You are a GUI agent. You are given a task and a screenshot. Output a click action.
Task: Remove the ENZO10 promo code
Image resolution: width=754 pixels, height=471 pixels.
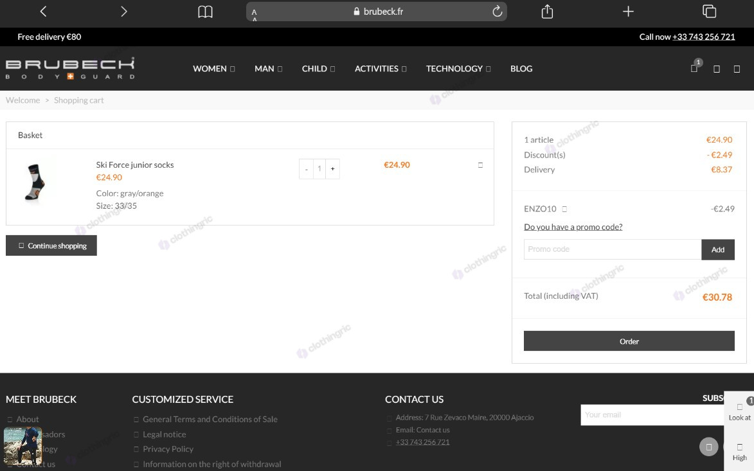tap(564, 209)
